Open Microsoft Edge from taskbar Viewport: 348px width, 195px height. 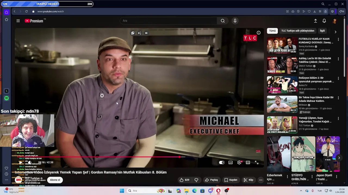coord(194,191)
